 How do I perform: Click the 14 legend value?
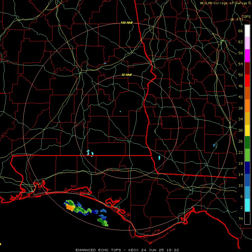pos(241,174)
